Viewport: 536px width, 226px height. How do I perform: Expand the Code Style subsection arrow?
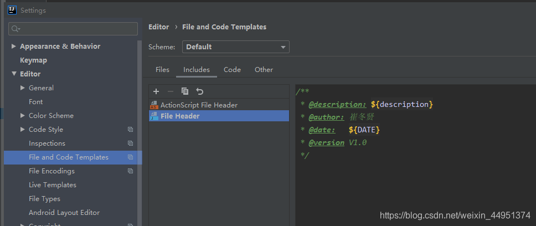tap(23, 129)
